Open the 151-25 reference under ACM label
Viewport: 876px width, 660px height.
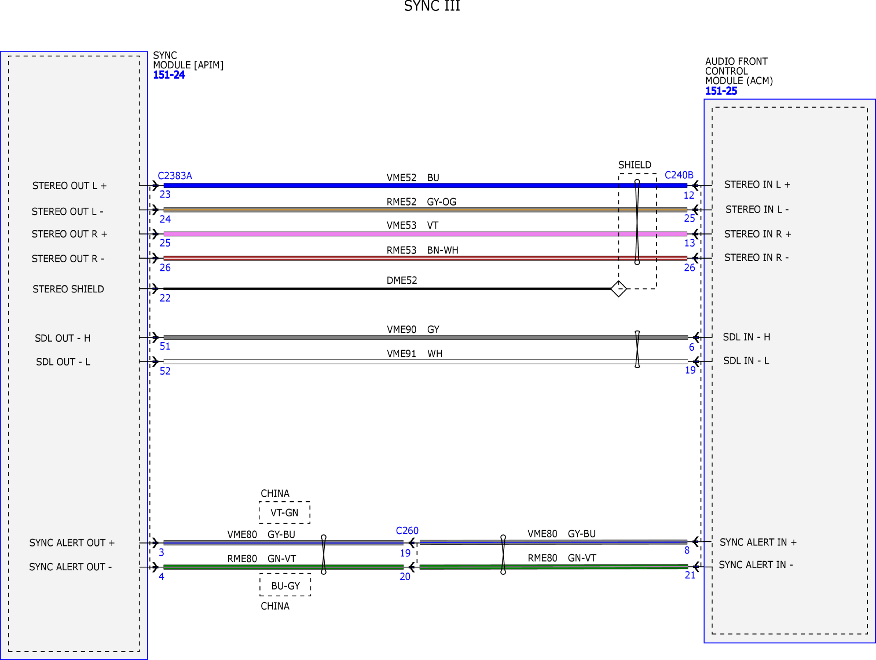(x=721, y=91)
